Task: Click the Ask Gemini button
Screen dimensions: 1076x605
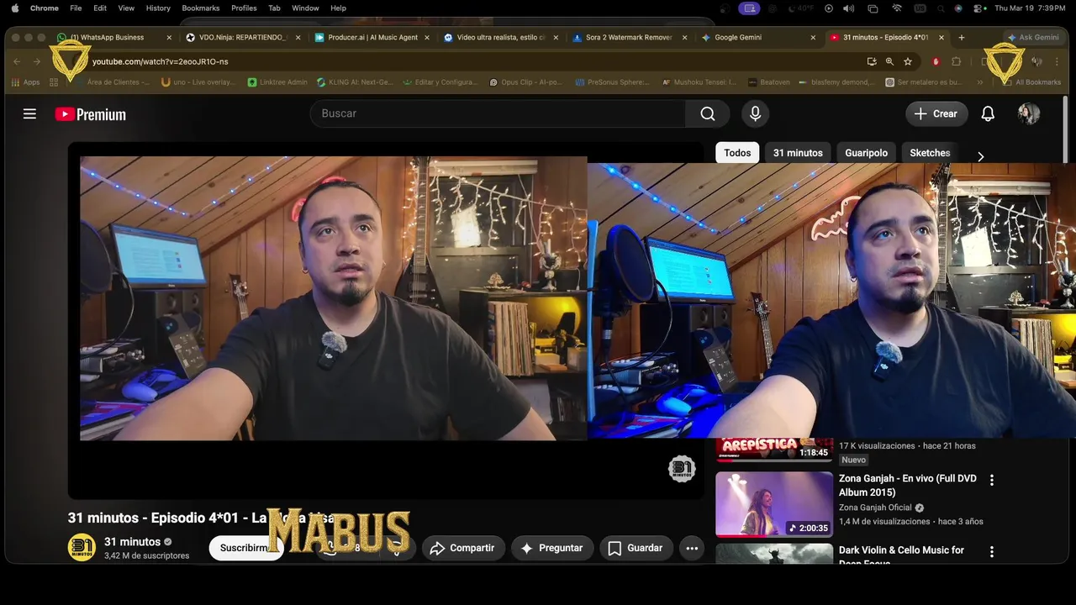Action: point(1032,37)
